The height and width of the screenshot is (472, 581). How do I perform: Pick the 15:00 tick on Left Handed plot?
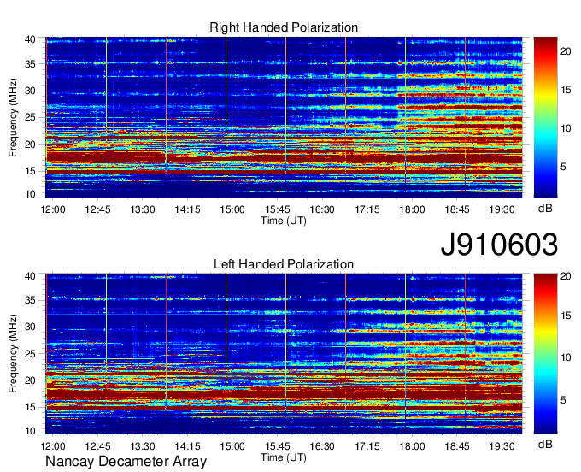coord(232,446)
